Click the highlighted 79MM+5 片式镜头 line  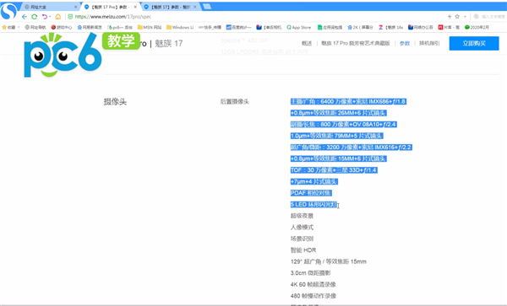point(336,136)
